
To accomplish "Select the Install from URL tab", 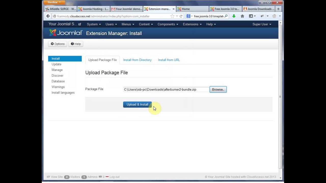I will coord(169,60).
